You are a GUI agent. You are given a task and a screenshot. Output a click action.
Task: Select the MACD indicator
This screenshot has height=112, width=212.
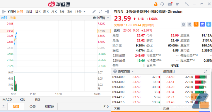[x=7, y=100]
